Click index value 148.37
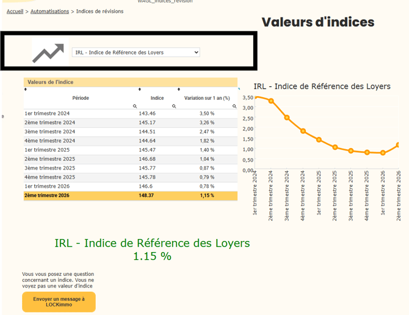This screenshot has height=315, width=409. coord(146,196)
